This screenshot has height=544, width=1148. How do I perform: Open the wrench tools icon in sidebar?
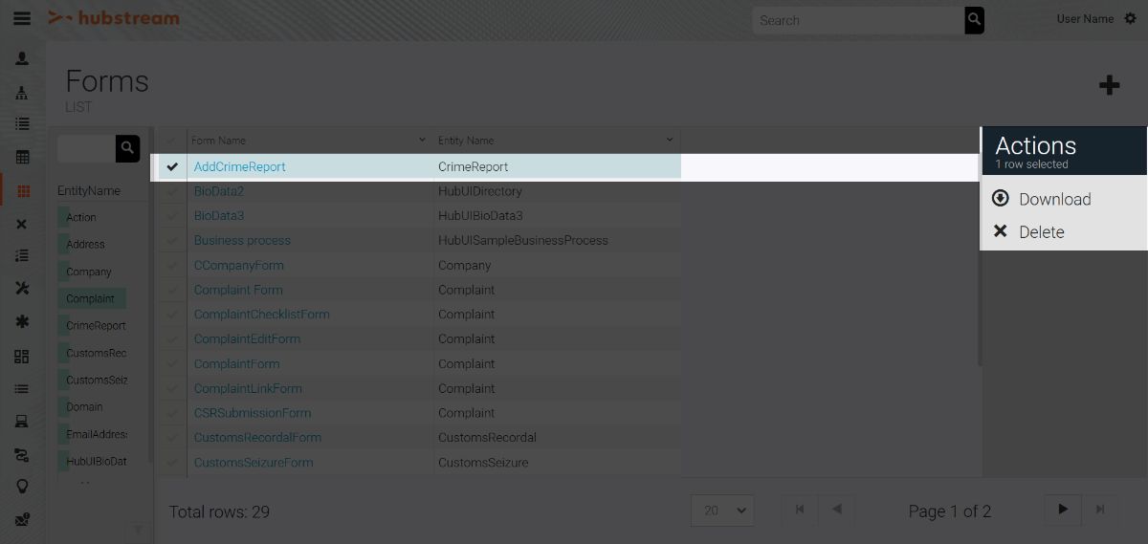click(x=22, y=289)
